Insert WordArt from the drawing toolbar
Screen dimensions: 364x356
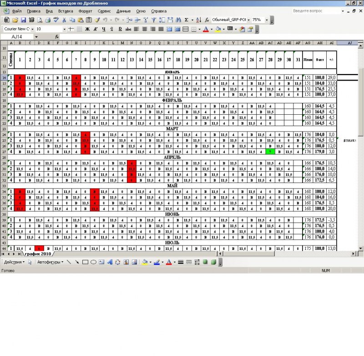[x=110, y=262]
